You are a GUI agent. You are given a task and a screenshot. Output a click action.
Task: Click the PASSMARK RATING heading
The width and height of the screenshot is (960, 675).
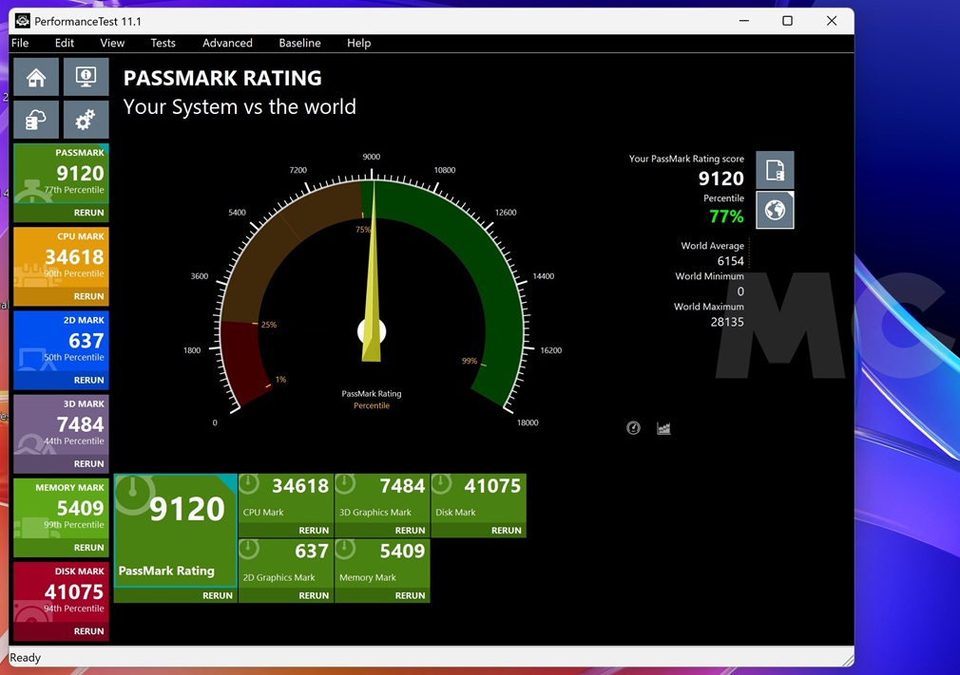point(222,78)
